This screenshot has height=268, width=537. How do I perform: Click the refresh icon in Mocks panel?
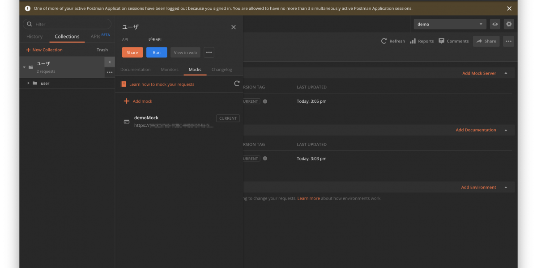coord(237,84)
